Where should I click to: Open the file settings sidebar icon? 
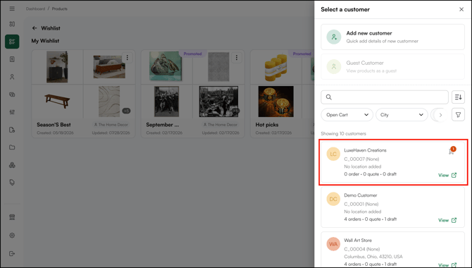[x=12, y=130]
